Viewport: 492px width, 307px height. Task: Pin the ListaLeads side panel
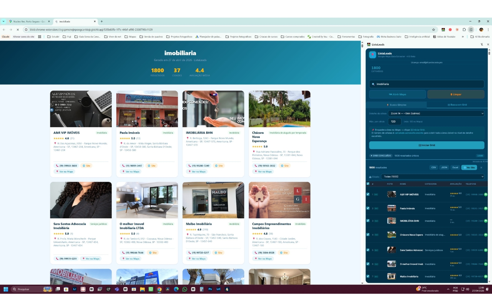tap(482, 45)
